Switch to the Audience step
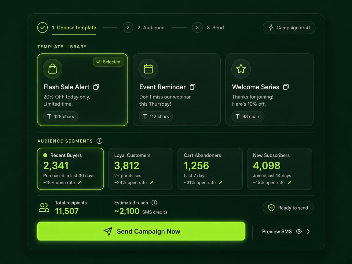Screen dimensions: 352x264 click(x=151, y=28)
